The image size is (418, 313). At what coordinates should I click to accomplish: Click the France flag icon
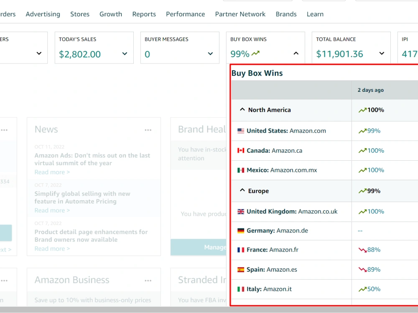(x=241, y=250)
